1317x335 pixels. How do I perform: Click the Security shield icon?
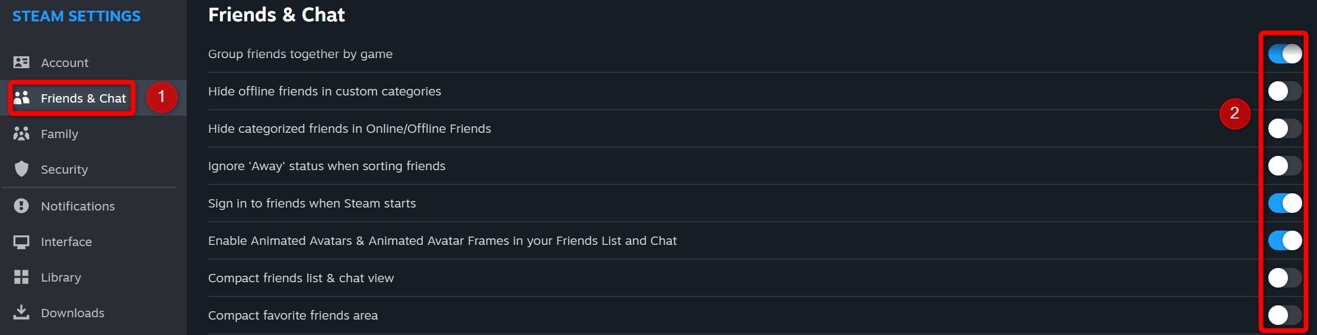click(21, 169)
